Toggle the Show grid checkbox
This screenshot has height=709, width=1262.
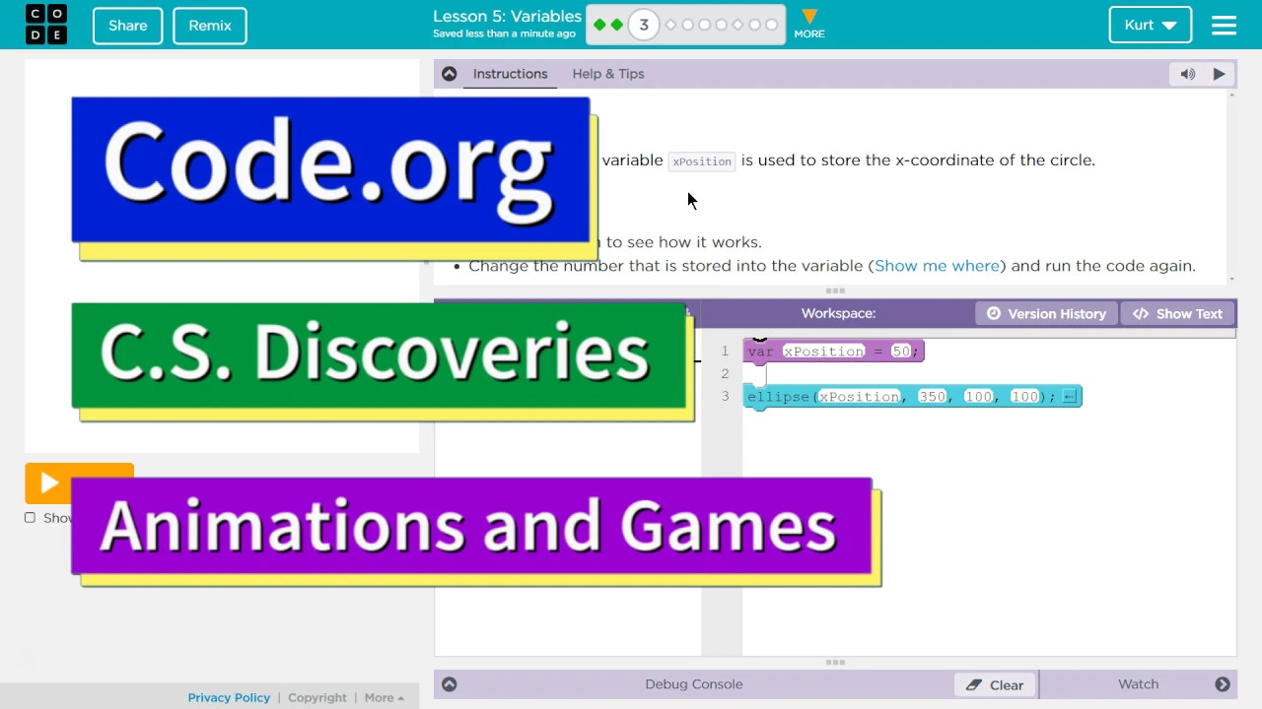(x=30, y=518)
